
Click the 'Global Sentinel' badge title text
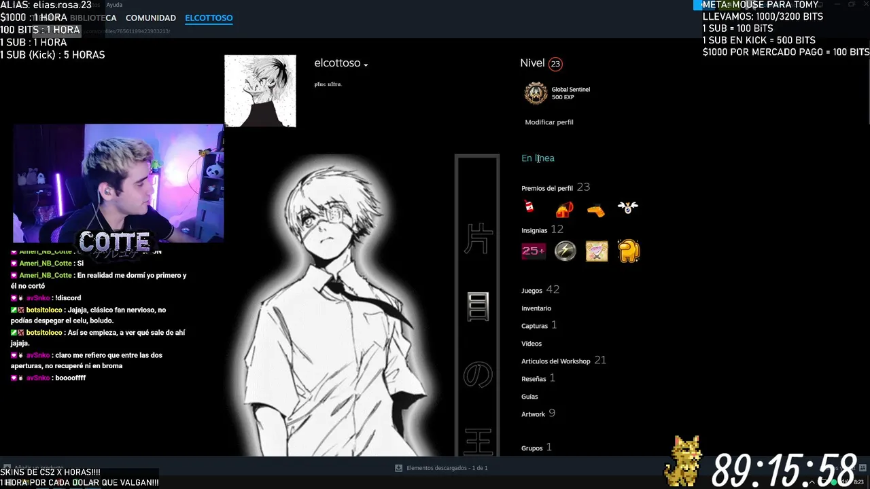tap(571, 90)
